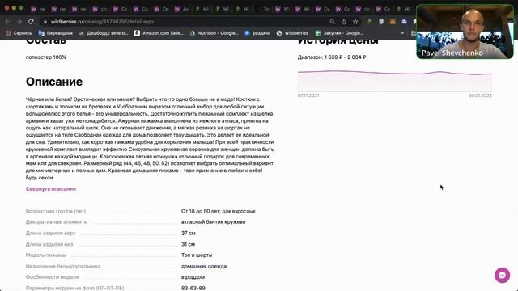Click the label 'Возрастная группа (лет)'

[56, 211]
